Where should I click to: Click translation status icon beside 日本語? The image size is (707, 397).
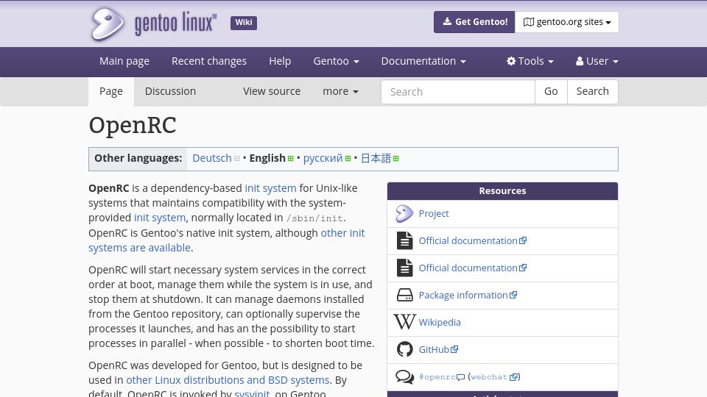(396, 159)
